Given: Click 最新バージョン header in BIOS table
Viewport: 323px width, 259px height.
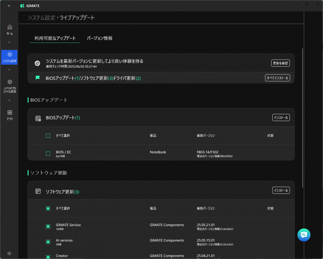Looking at the screenshot, I should (x=206, y=136).
